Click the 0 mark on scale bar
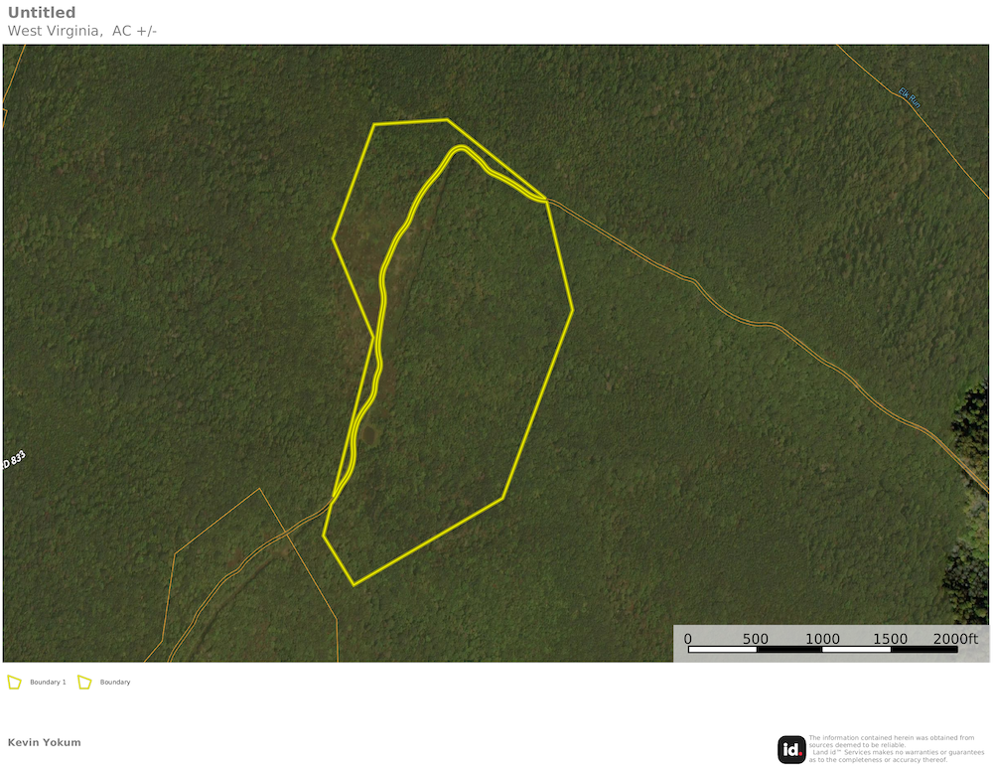993x768 pixels. 688,639
